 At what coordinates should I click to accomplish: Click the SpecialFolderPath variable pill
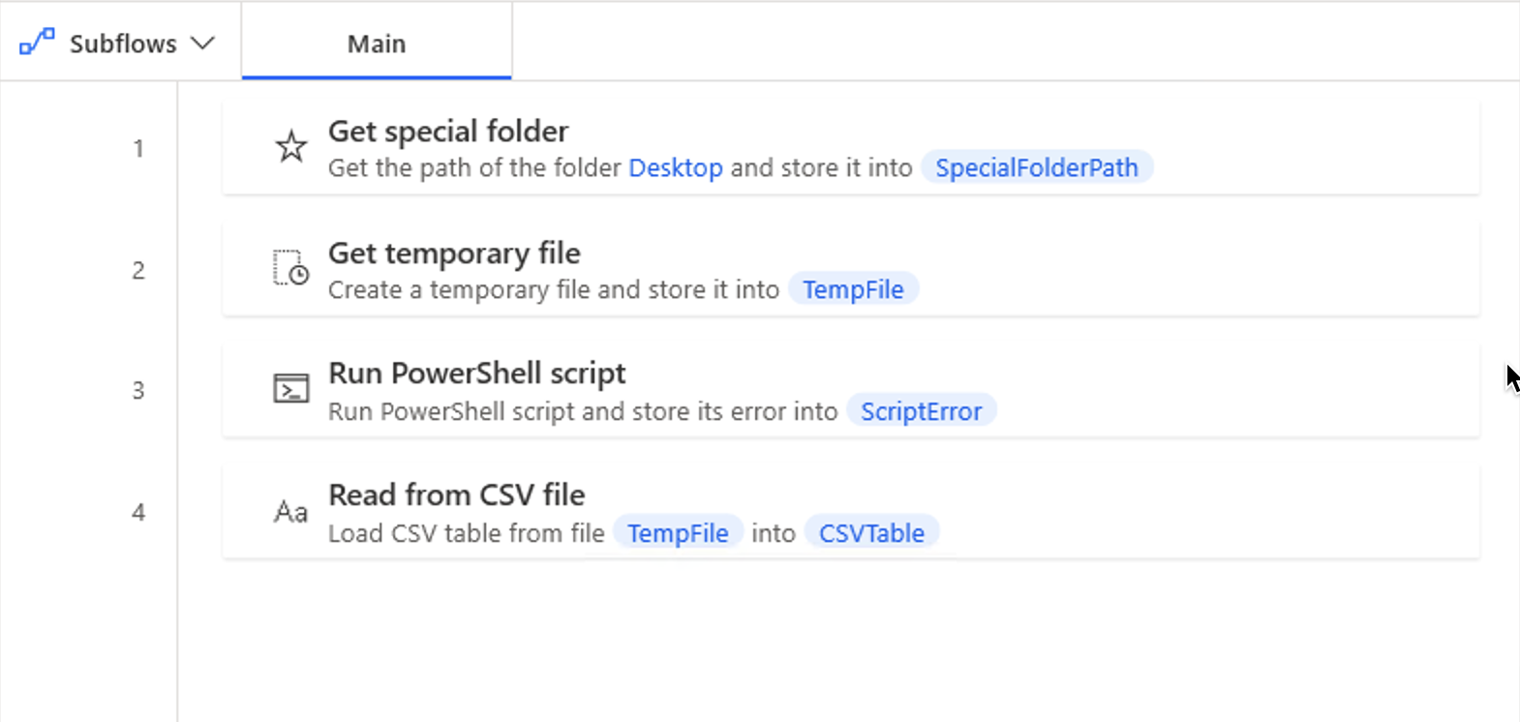click(1037, 167)
